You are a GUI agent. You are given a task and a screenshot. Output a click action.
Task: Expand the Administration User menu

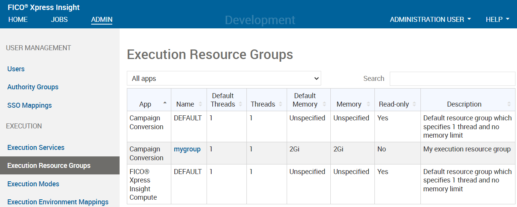coord(430,19)
